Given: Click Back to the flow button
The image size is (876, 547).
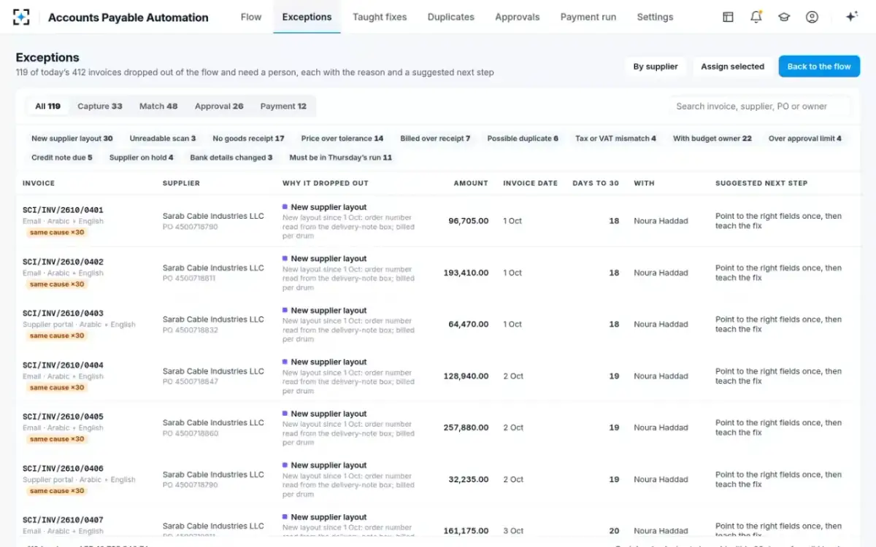Looking at the screenshot, I should click(x=819, y=66).
